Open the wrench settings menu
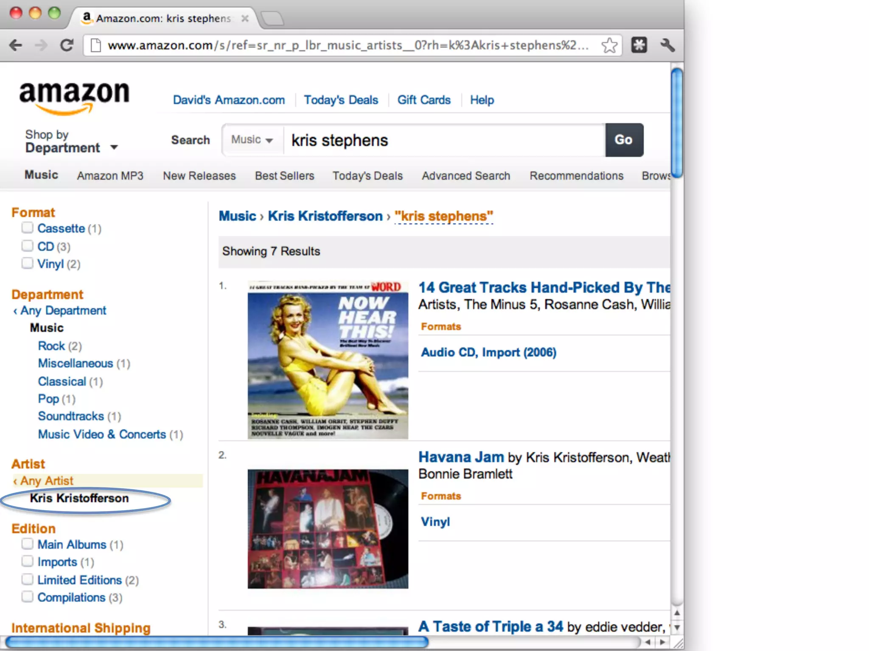Screen dimensions: 869x651 (x=667, y=45)
